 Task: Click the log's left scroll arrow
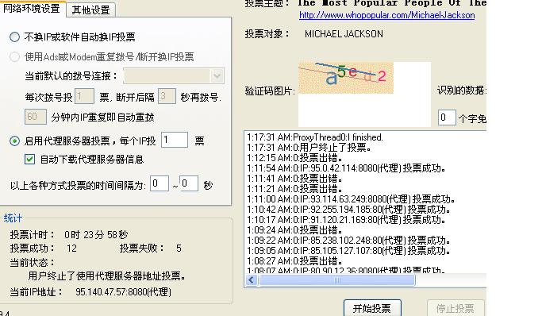pyautogui.click(x=252, y=280)
